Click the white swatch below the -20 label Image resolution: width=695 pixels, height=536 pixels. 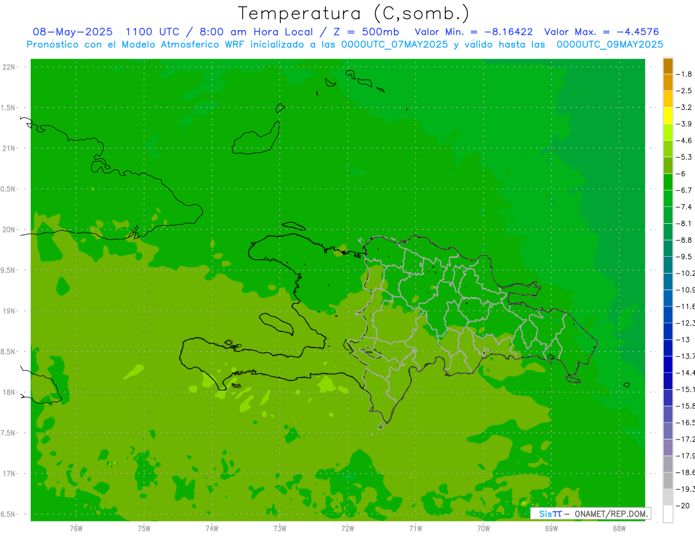click(668, 513)
